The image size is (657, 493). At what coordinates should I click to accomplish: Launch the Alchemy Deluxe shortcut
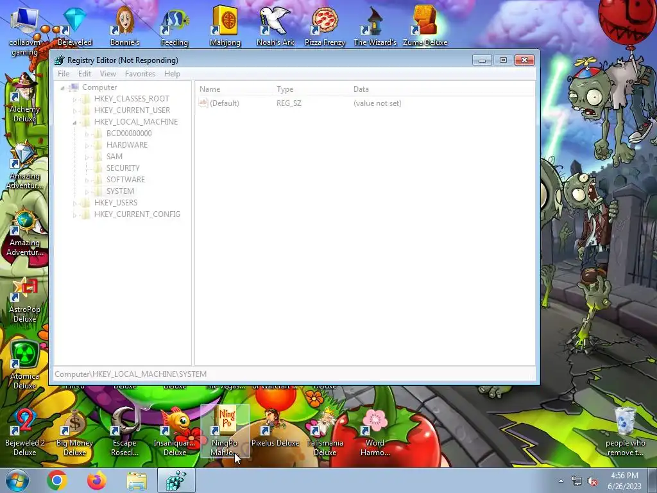click(24, 98)
